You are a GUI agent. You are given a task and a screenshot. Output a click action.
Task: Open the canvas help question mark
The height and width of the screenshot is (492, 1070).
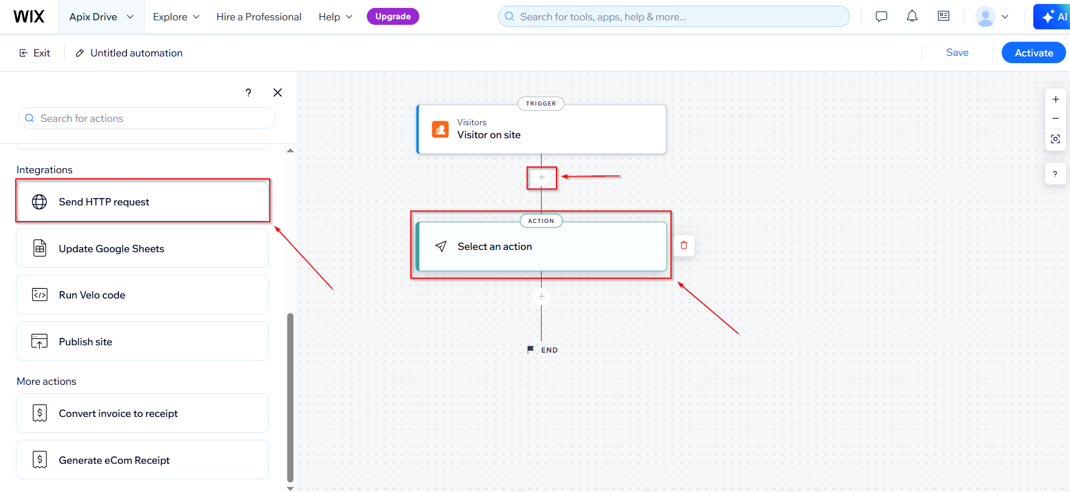coord(1055,174)
